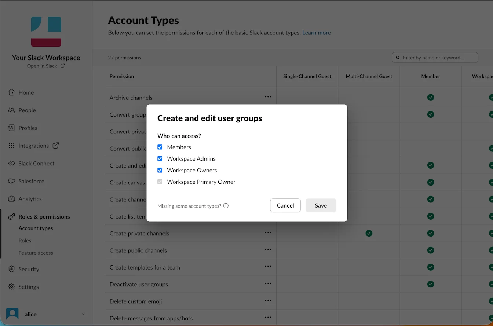The height and width of the screenshot is (326, 493).
Task: Click the disabled Workspace Primary Owner checkbox
Action: pyautogui.click(x=160, y=182)
